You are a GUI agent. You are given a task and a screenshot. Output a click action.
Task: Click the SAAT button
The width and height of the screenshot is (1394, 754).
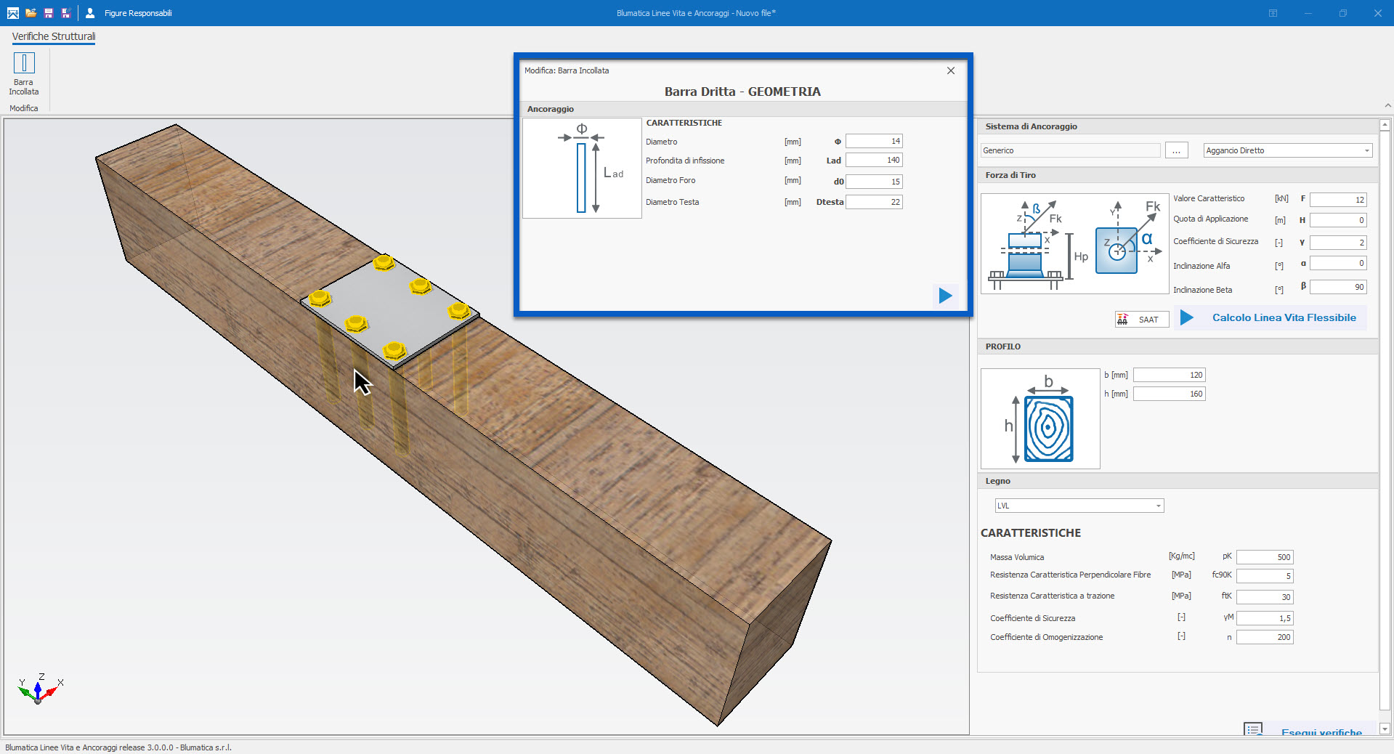click(x=1141, y=320)
